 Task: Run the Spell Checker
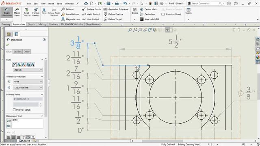pos(26,12)
